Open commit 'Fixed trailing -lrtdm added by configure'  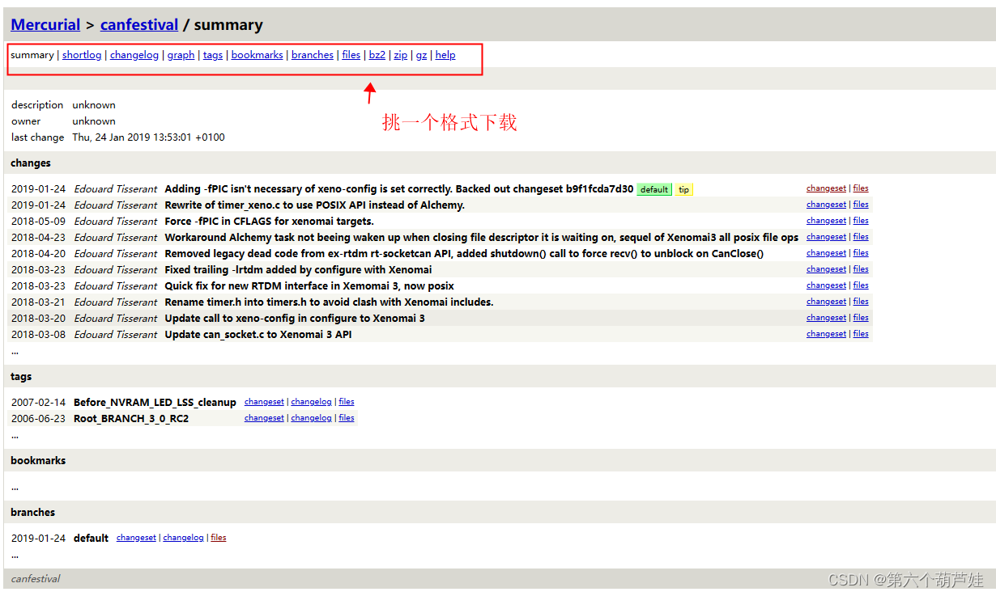click(x=299, y=270)
